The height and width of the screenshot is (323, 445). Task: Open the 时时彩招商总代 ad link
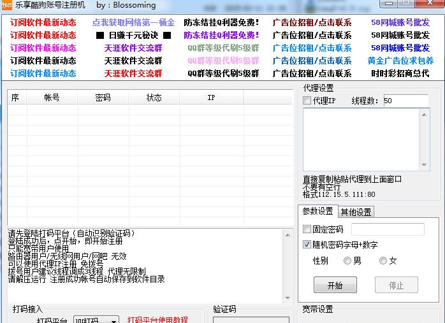(x=400, y=73)
